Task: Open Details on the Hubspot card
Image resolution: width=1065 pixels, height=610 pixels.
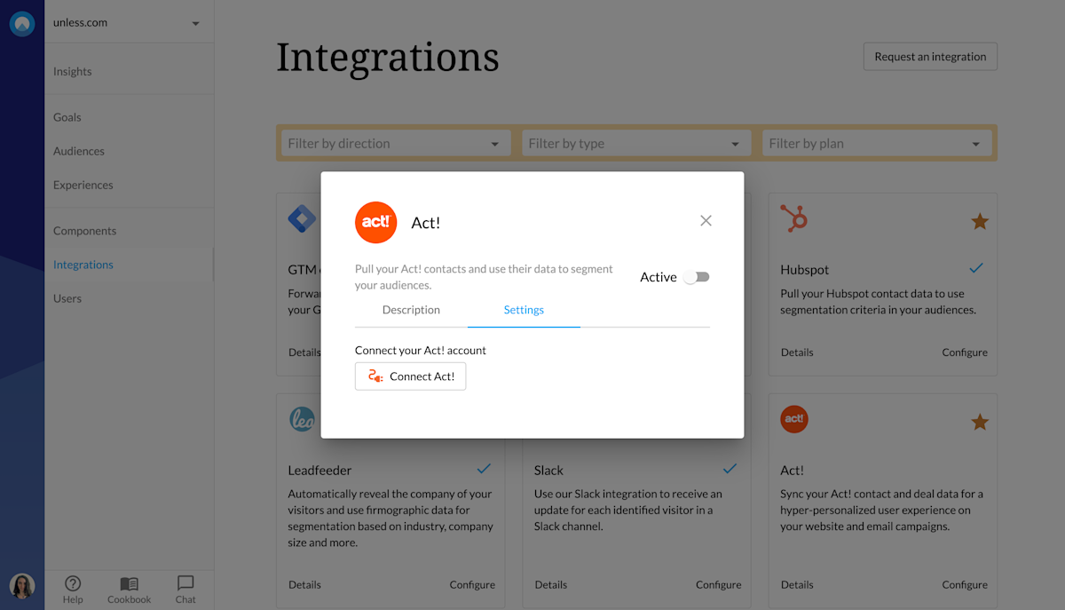Action: [x=797, y=353]
